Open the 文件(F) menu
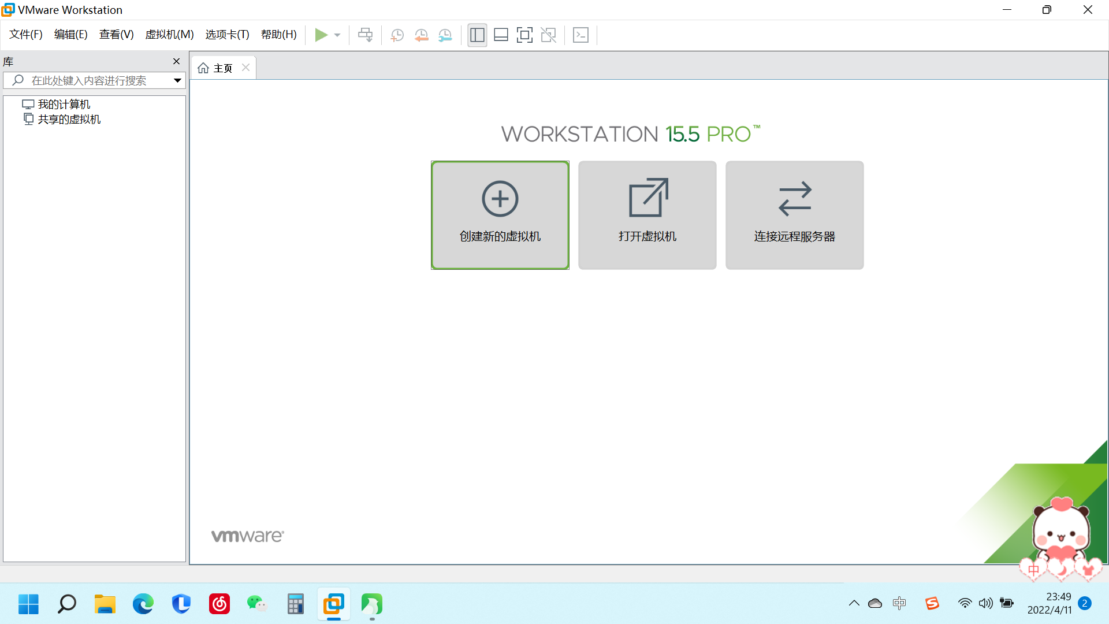This screenshot has width=1109, height=624. click(26, 35)
